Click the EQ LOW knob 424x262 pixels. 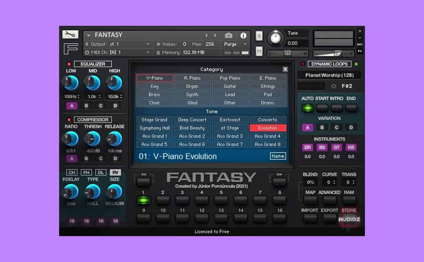[x=70, y=83]
